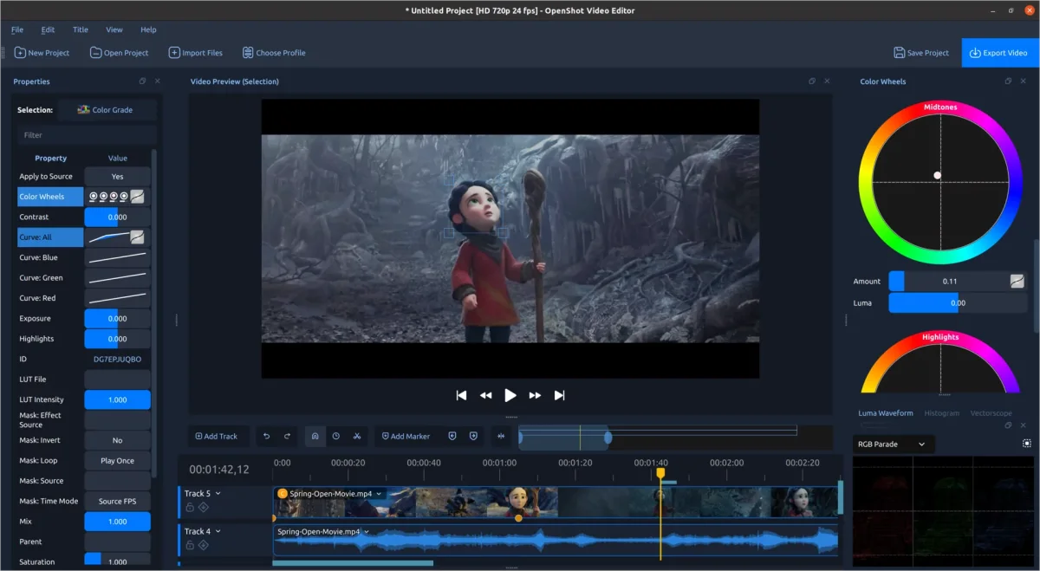Click the fast forward button in preview

point(535,395)
